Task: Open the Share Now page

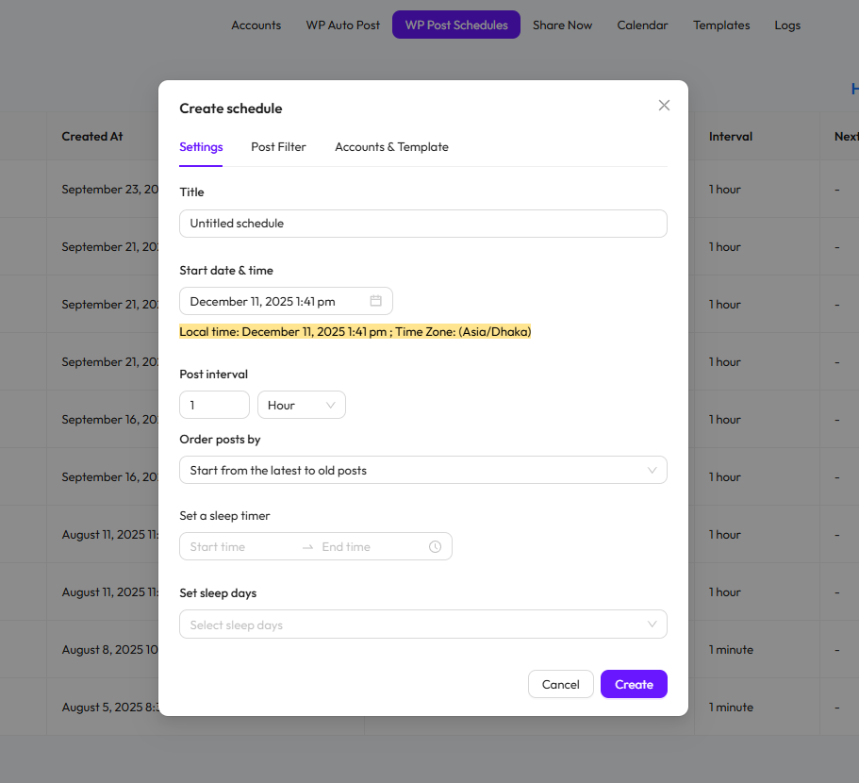Action: click(562, 25)
